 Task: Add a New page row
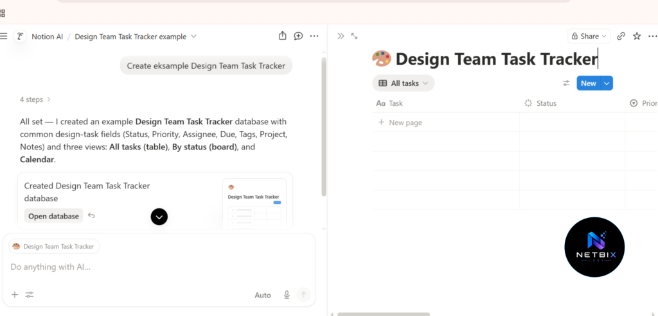coord(400,122)
